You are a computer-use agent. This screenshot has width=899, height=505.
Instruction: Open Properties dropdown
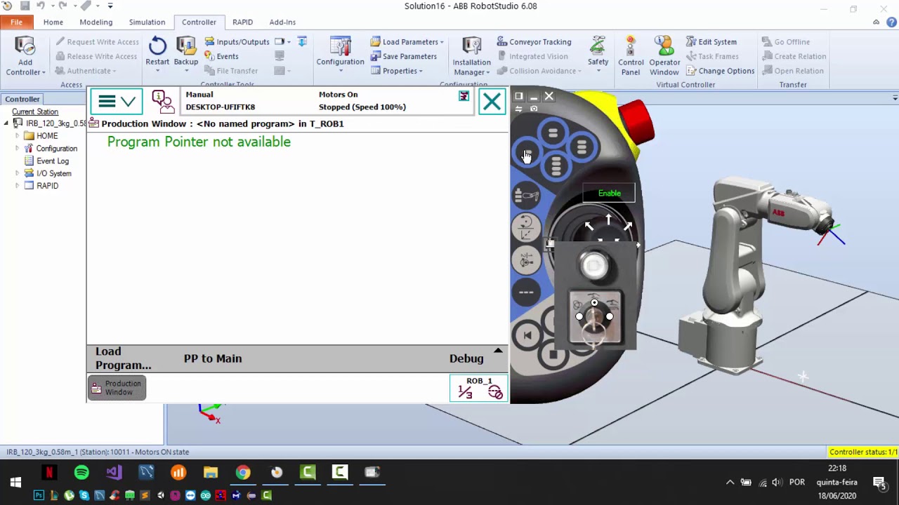(x=397, y=71)
